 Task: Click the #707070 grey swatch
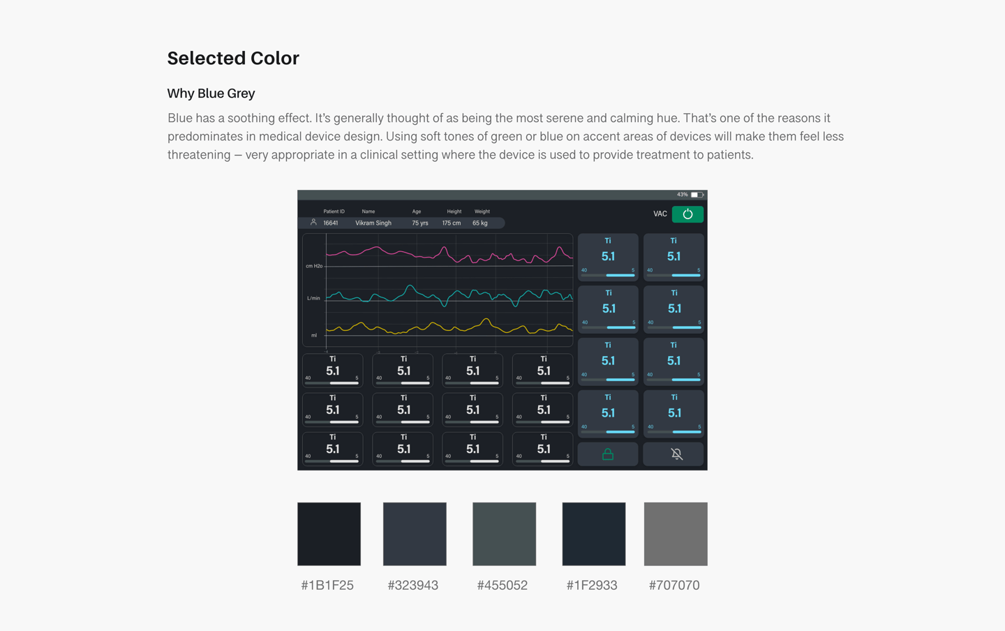pyautogui.click(x=675, y=534)
